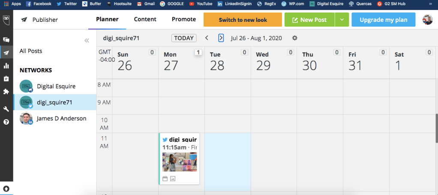Click the Upgrade my plan button
438x195 pixels.
[383, 20]
